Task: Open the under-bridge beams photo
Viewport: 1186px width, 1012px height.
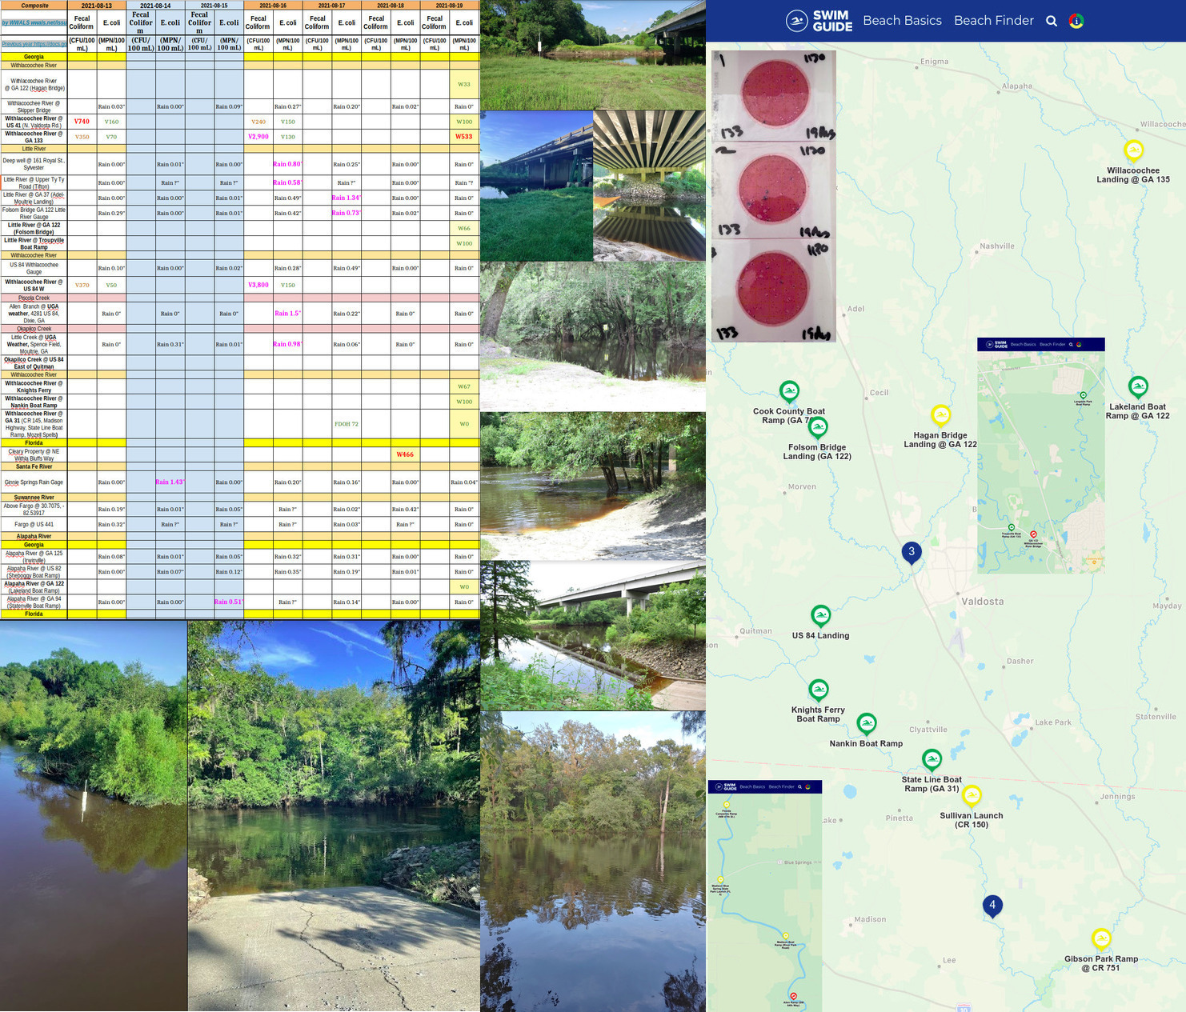Action: click(649, 186)
